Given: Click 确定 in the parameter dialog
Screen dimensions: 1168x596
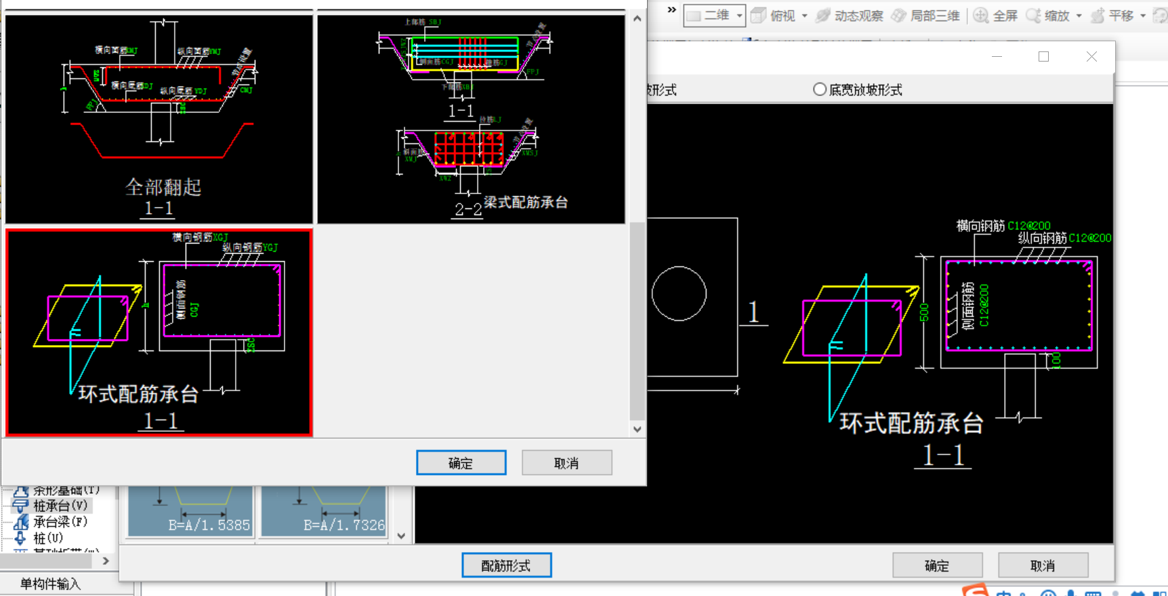Looking at the screenshot, I should coord(938,565).
